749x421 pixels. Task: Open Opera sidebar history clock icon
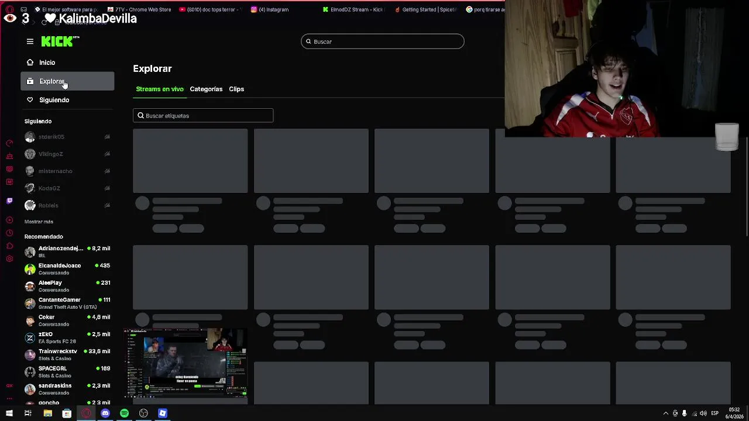(x=9, y=233)
